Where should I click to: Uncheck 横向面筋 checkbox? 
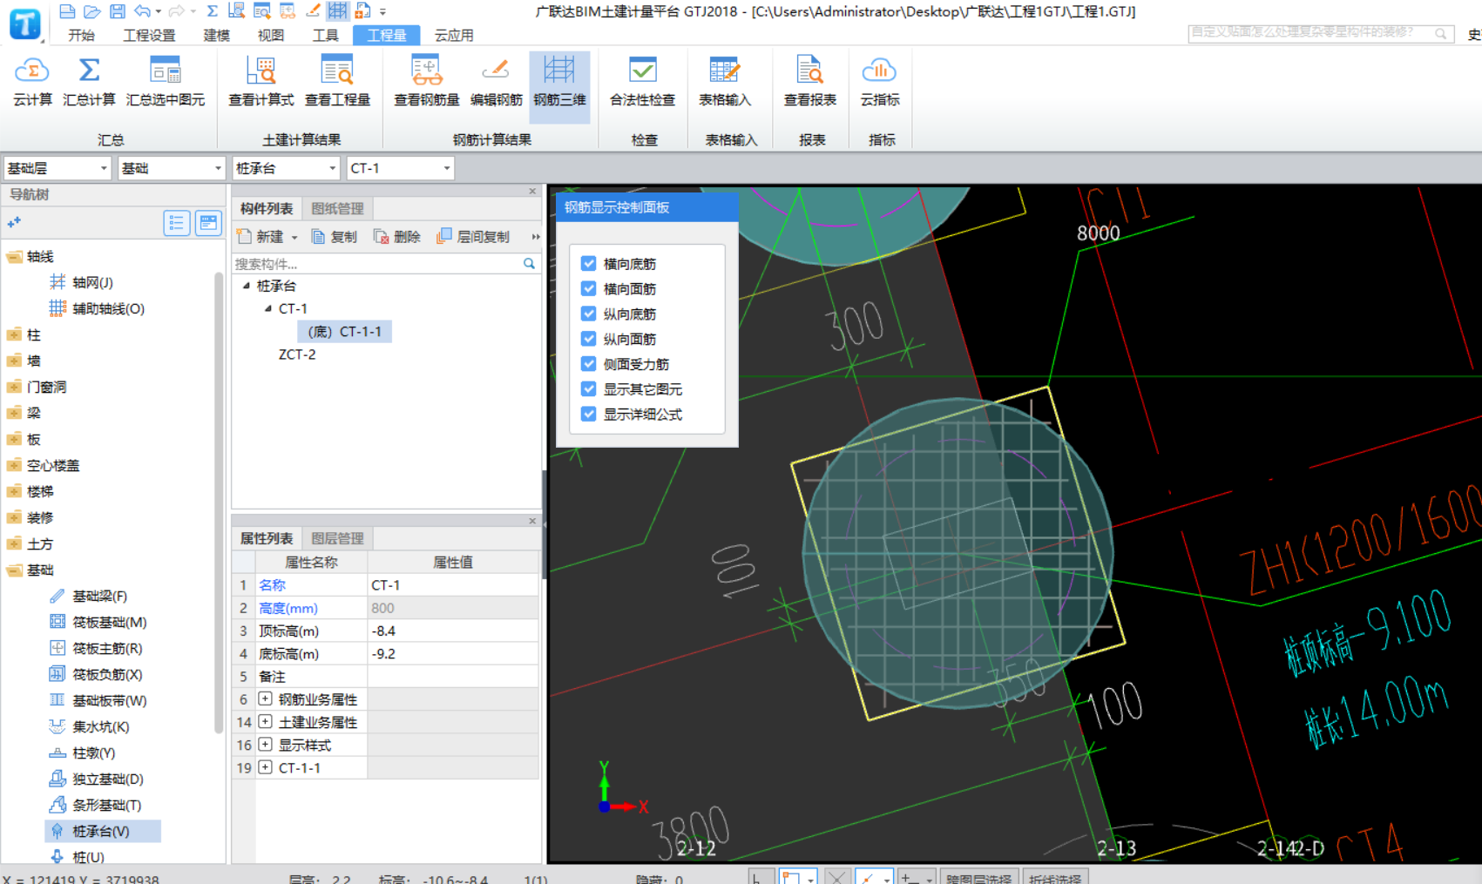589,288
